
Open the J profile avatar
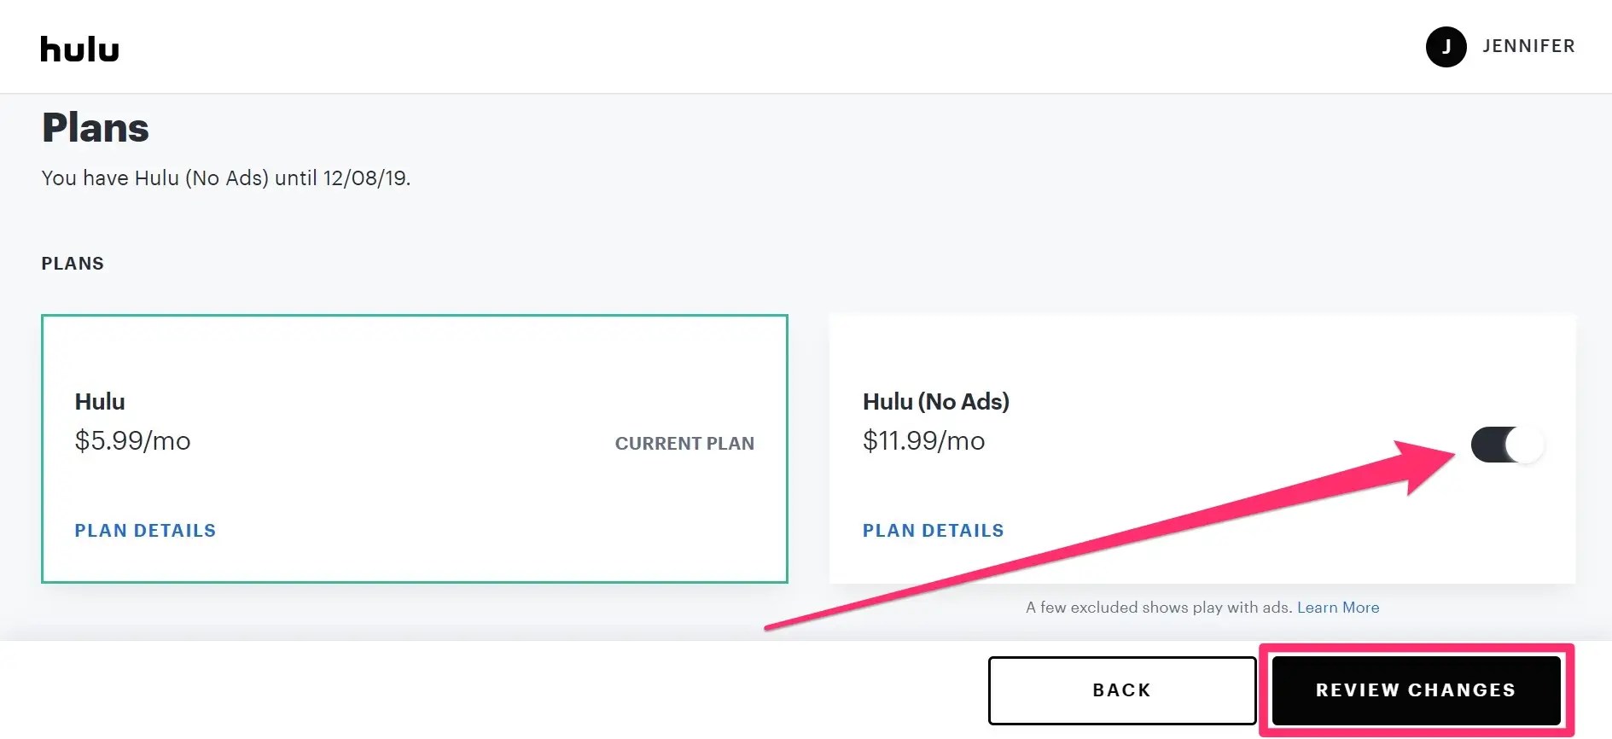[1446, 47]
